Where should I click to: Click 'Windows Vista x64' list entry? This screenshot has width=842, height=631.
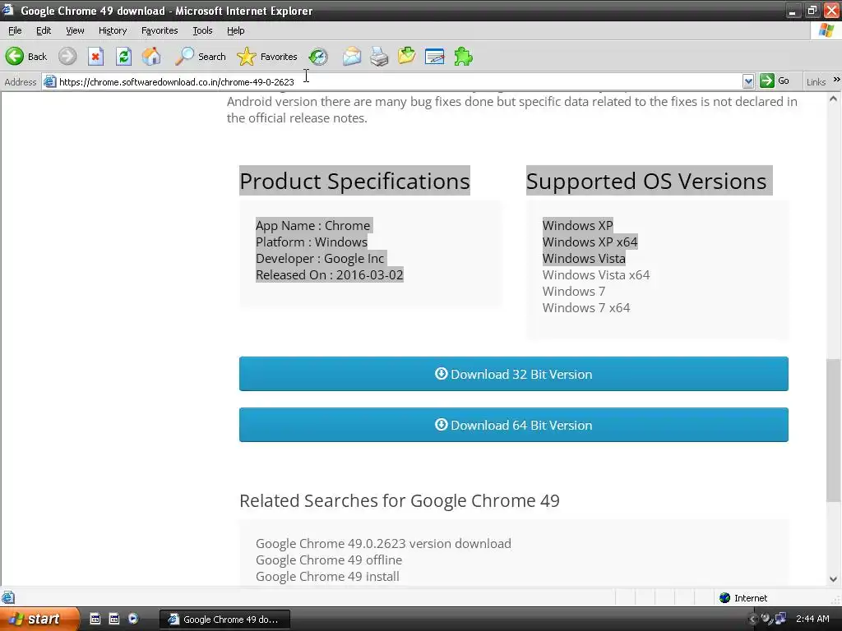tap(596, 274)
